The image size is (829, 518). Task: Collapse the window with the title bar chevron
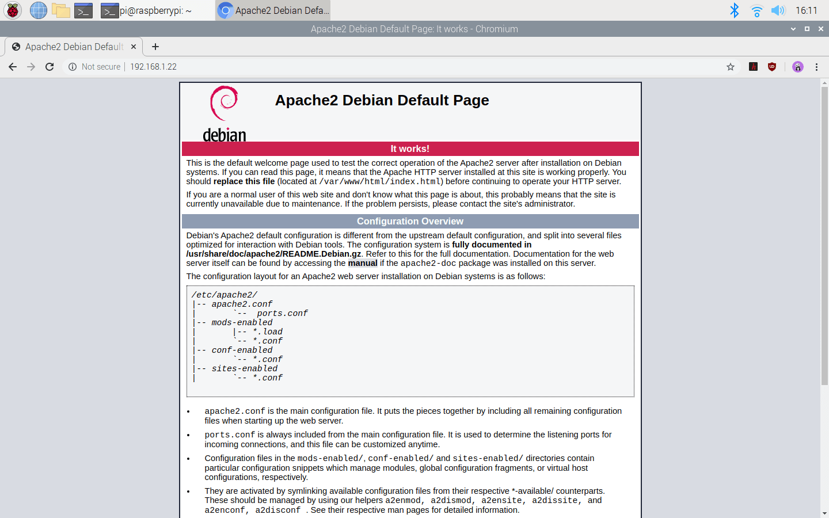[793, 29]
